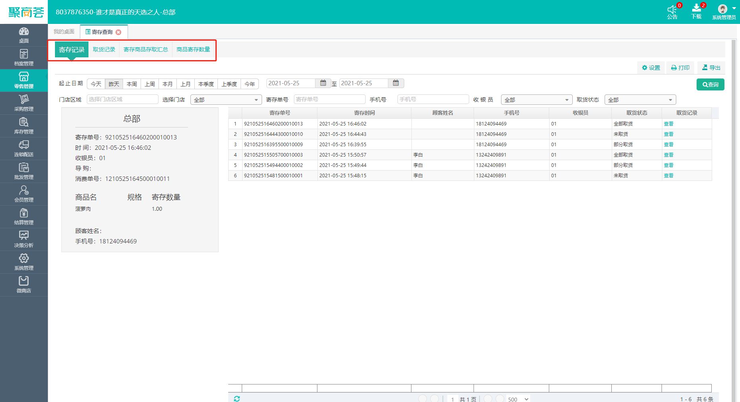The image size is (740, 402).
Task: Click 查看 link for order ending 0010
Action: pyautogui.click(x=669, y=134)
